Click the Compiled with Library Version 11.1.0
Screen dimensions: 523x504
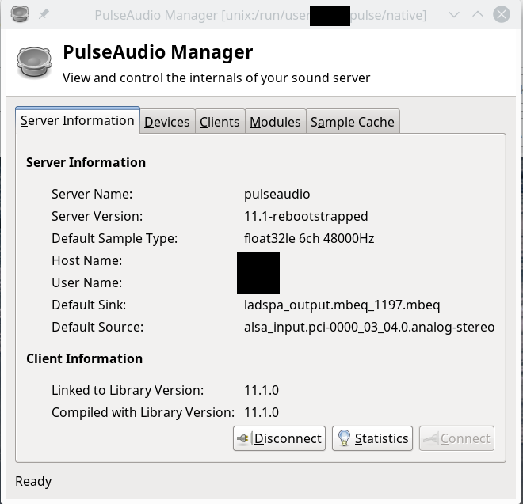click(261, 413)
